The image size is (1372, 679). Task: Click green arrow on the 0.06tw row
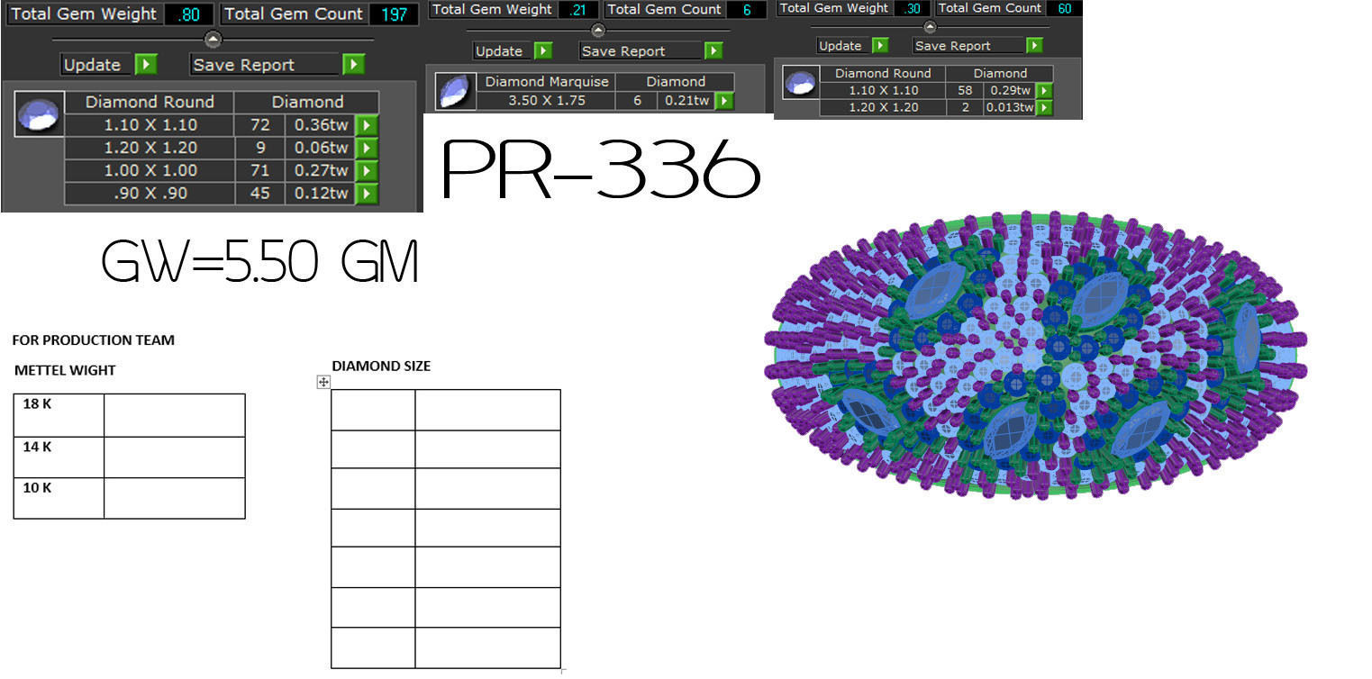(367, 148)
